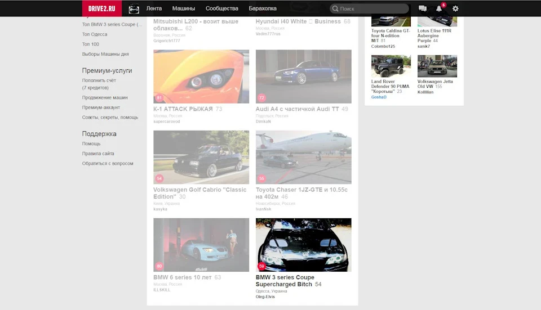Open user DimkaN profile
Screen dimensions: 541x310
point(263,122)
